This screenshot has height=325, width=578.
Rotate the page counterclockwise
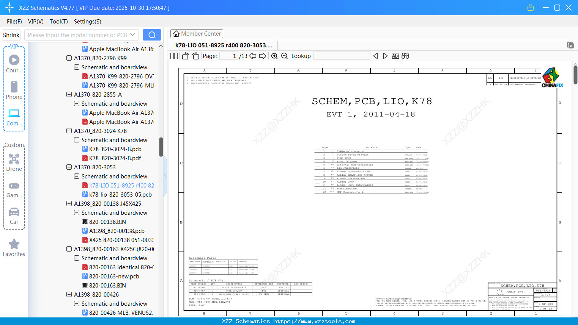186,56
